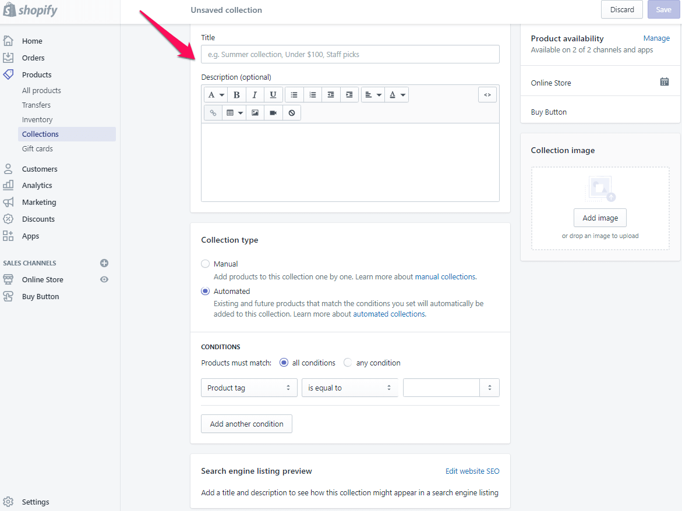The height and width of the screenshot is (511, 682).
Task: Click the Save button
Action: click(664, 9)
